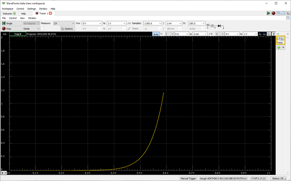Click the Single acquisition button
The height and width of the screenshot is (181, 291).
12,23
